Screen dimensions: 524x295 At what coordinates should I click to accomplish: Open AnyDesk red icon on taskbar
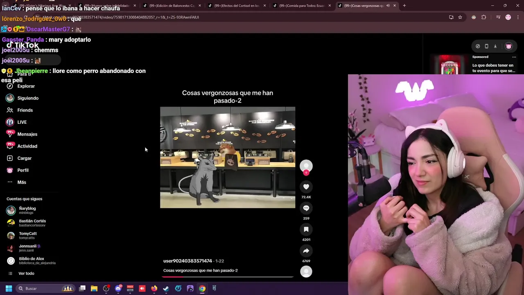coord(142,288)
